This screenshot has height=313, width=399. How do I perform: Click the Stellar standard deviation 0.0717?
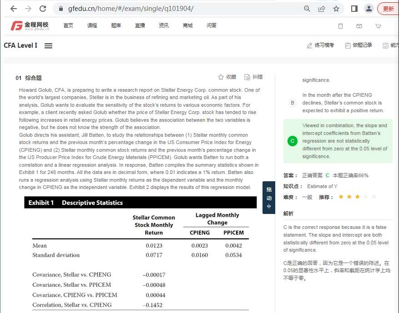pyautogui.click(x=154, y=255)
